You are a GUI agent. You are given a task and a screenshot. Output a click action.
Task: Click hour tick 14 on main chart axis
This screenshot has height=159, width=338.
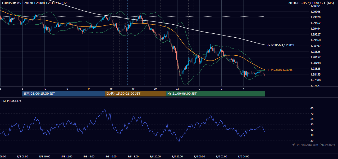89,89
